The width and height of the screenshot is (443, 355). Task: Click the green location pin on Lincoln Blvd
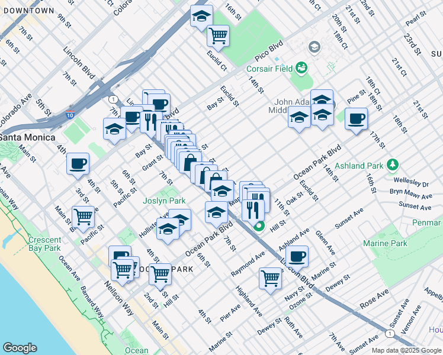click(259, 227)
